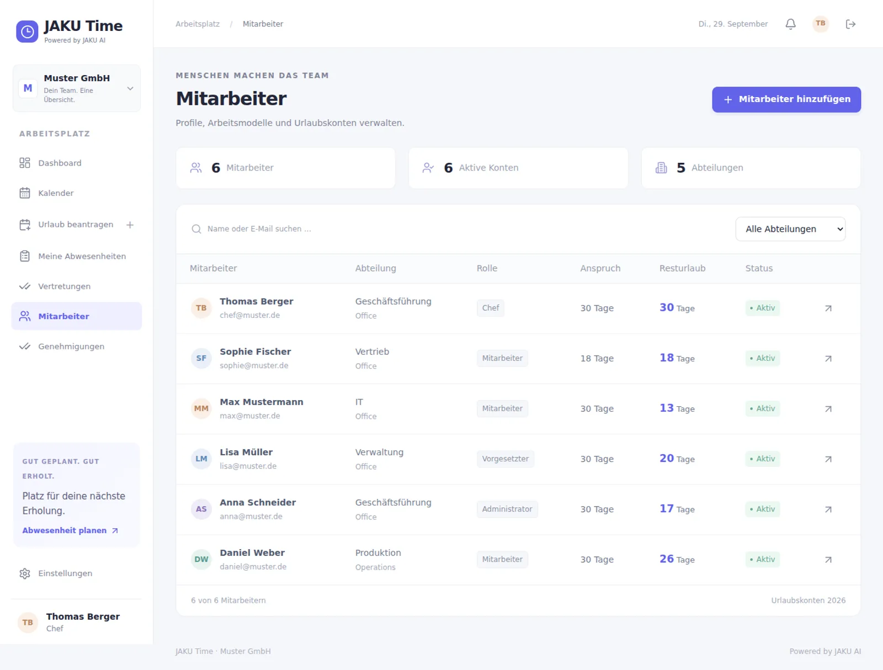Click the Abteilungen building icon
Image resolution: width=883 pixels, height=670 pixels.
tap(661, 168)
